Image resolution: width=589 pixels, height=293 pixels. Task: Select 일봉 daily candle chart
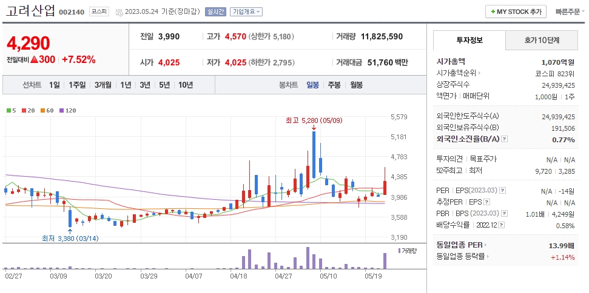pos(312,85)
